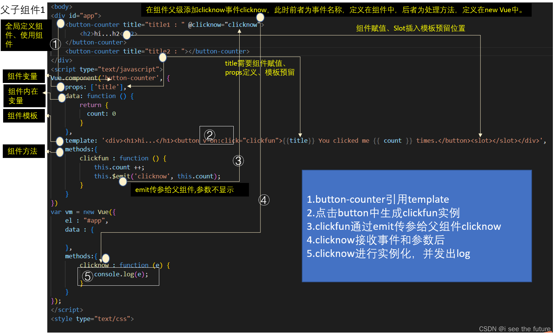Image resolution: width=556 pixels, height=335 pixels.
Task: Select the title="title2 : " attribute
Action: [154, 51]
